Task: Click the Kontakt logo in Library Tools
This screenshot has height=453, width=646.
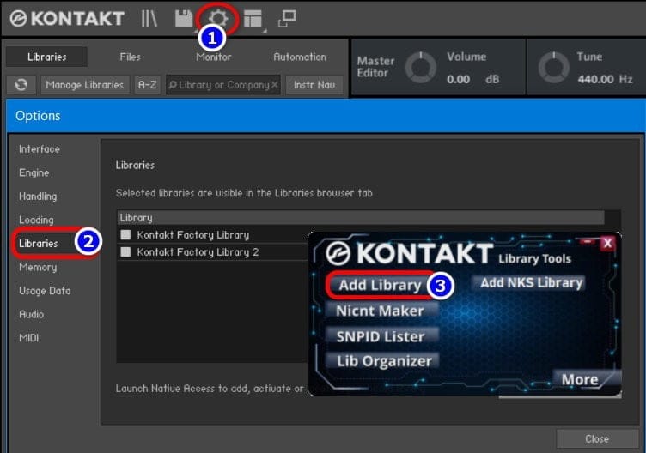Action: (x=410, y=252)
